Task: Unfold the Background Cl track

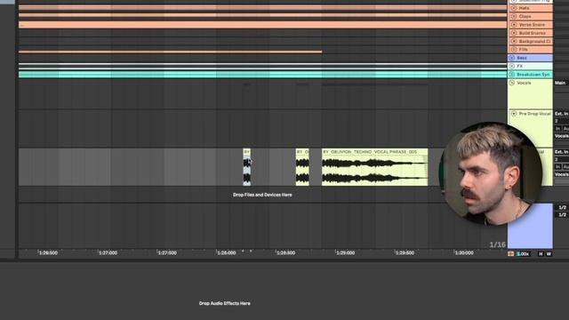Action: coord(514,42)
